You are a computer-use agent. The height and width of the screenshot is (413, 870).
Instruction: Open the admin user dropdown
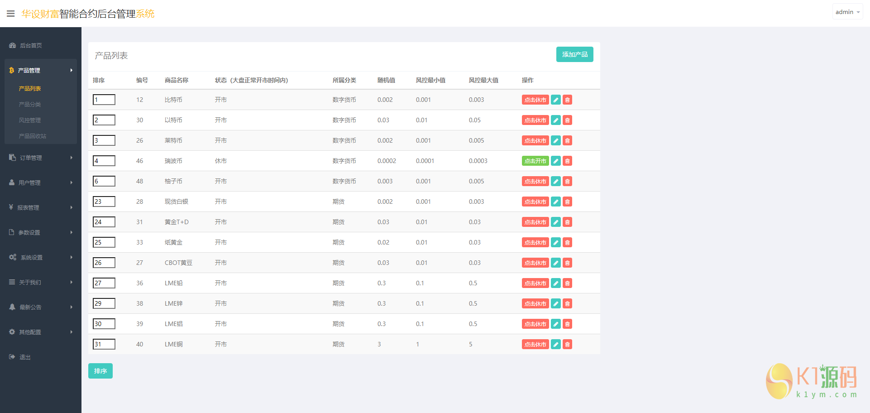[847, 12]
